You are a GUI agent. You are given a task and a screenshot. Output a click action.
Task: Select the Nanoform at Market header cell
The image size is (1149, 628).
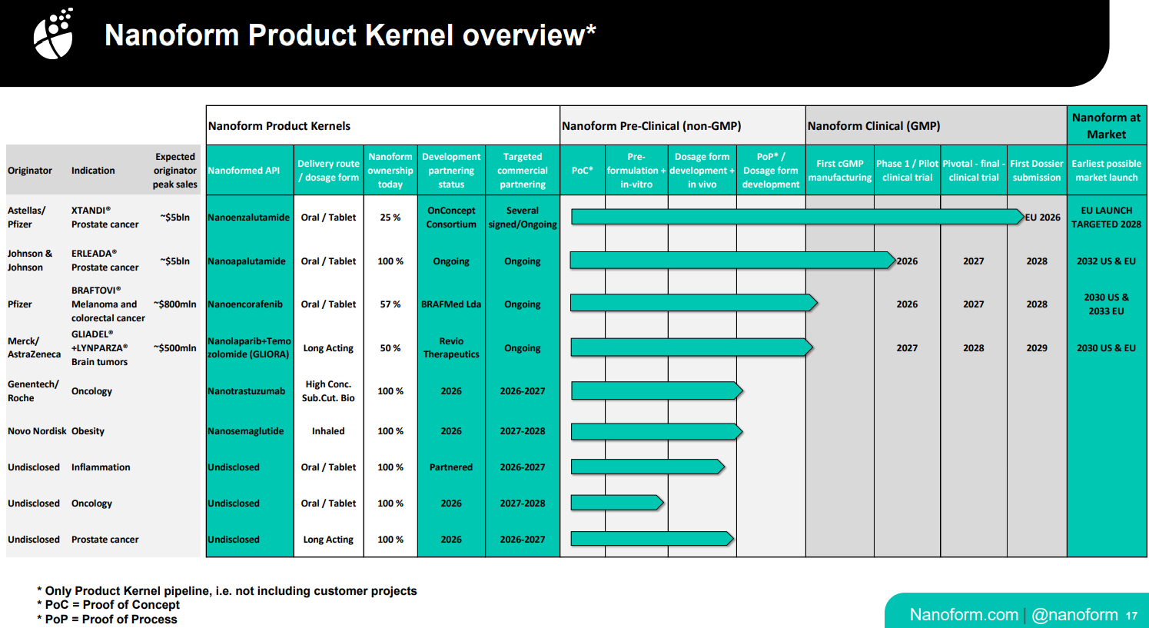tap(1106, 126)
